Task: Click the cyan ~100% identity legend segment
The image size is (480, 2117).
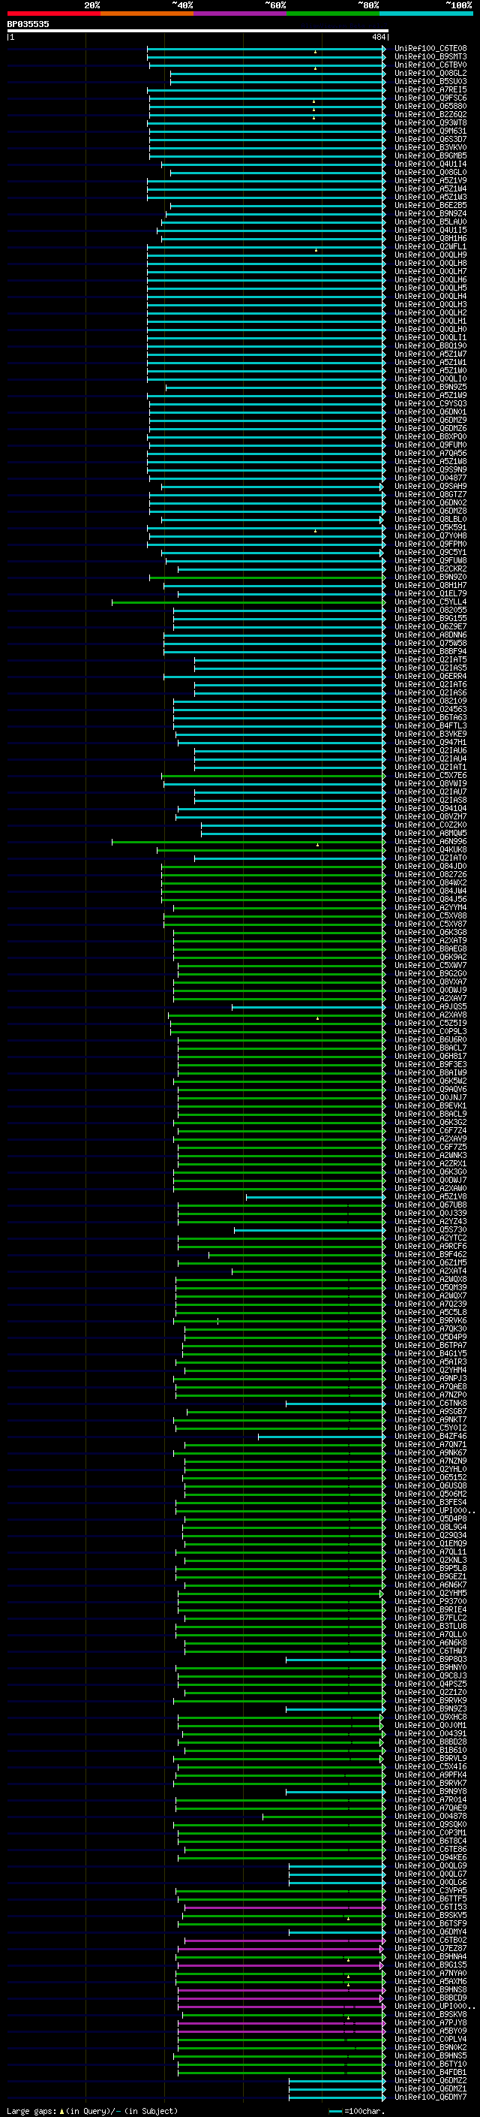Action: [x=427, y=14]
